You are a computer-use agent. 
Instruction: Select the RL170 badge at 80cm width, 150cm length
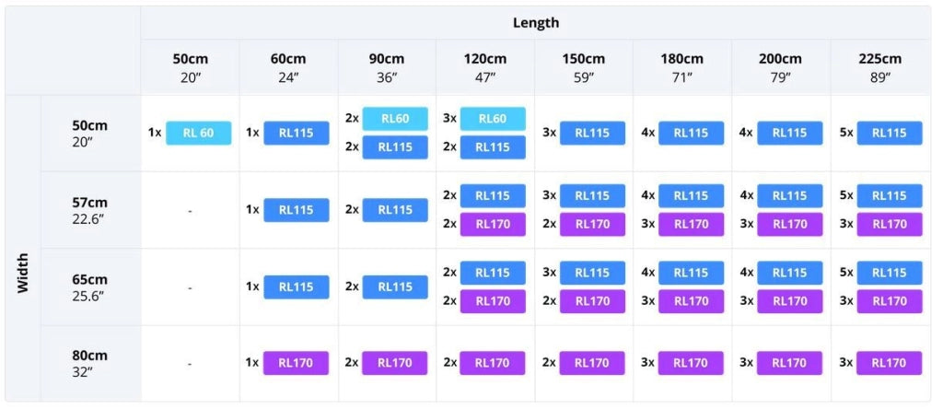click(x=592, y=363)
